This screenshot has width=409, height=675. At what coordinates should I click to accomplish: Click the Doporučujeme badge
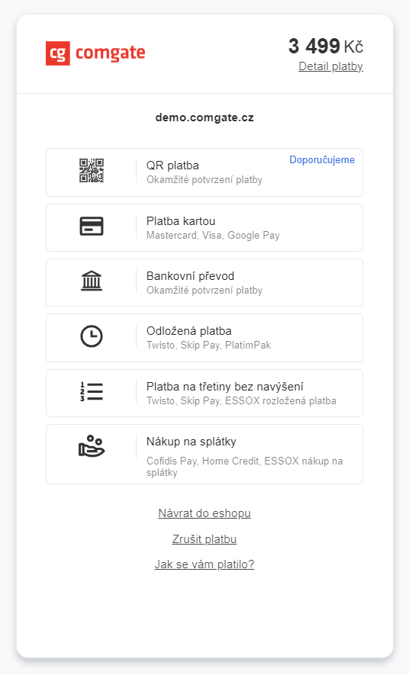322,159
